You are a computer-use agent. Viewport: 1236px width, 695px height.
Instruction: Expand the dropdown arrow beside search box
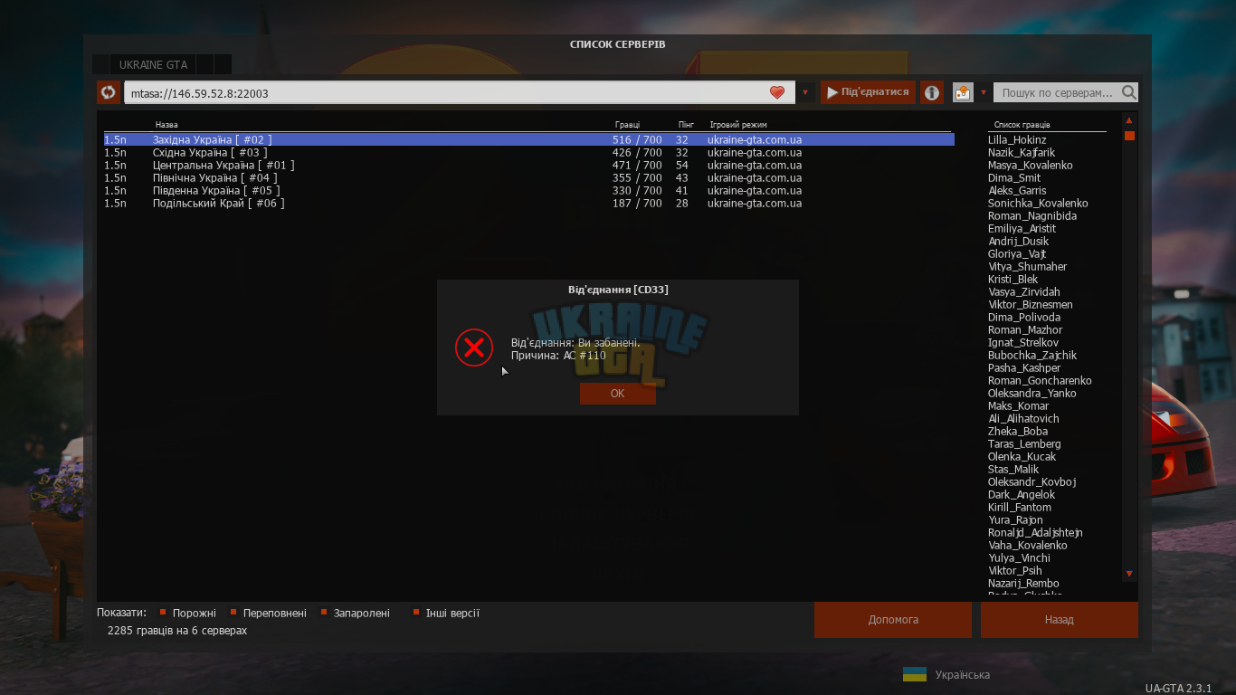983,92
